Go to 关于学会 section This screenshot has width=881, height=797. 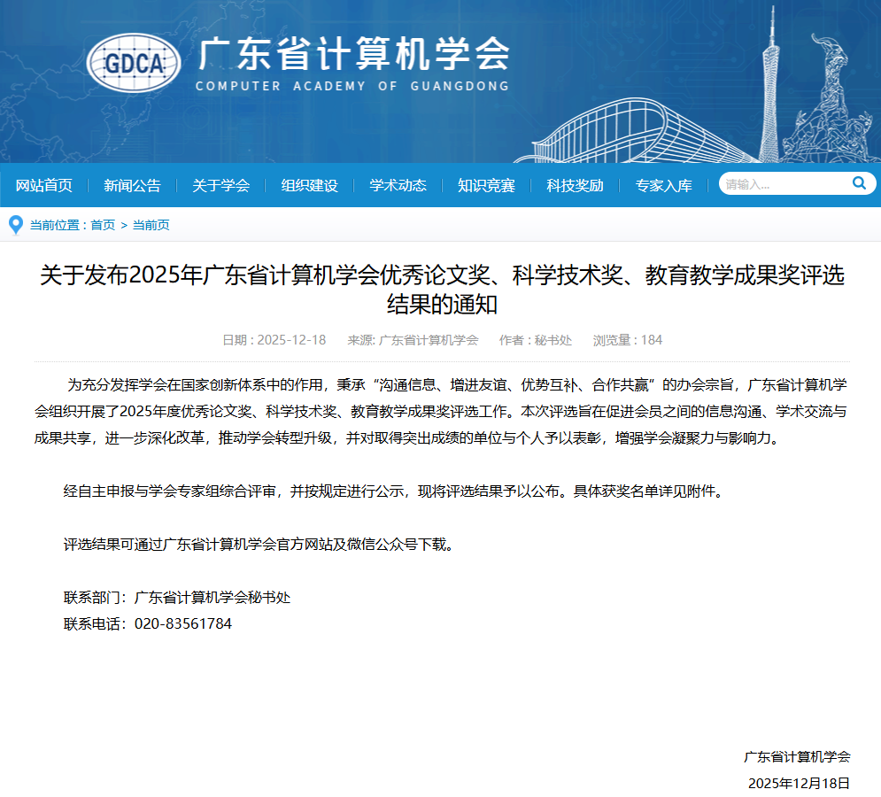[x=220, y=185]
